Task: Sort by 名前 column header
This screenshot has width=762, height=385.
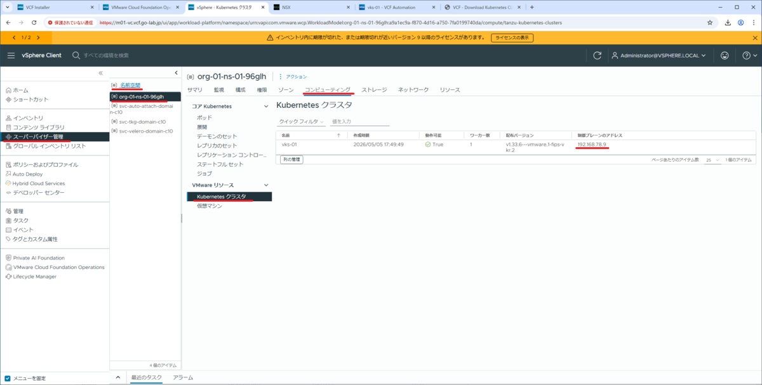Action: pos(286,135)
